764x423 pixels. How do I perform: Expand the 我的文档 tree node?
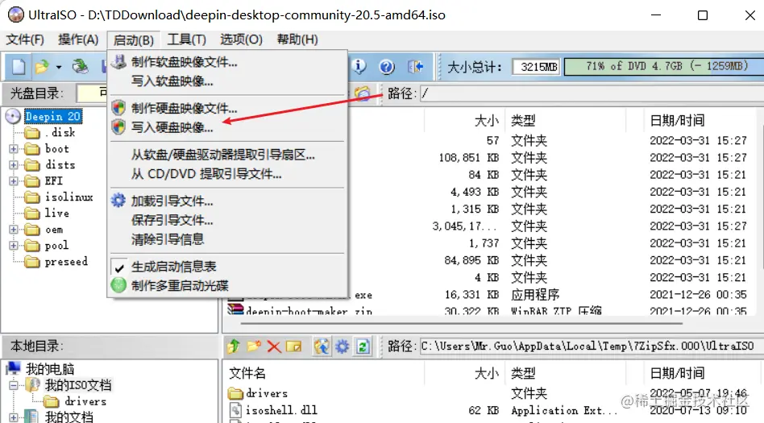pos(14,417)
